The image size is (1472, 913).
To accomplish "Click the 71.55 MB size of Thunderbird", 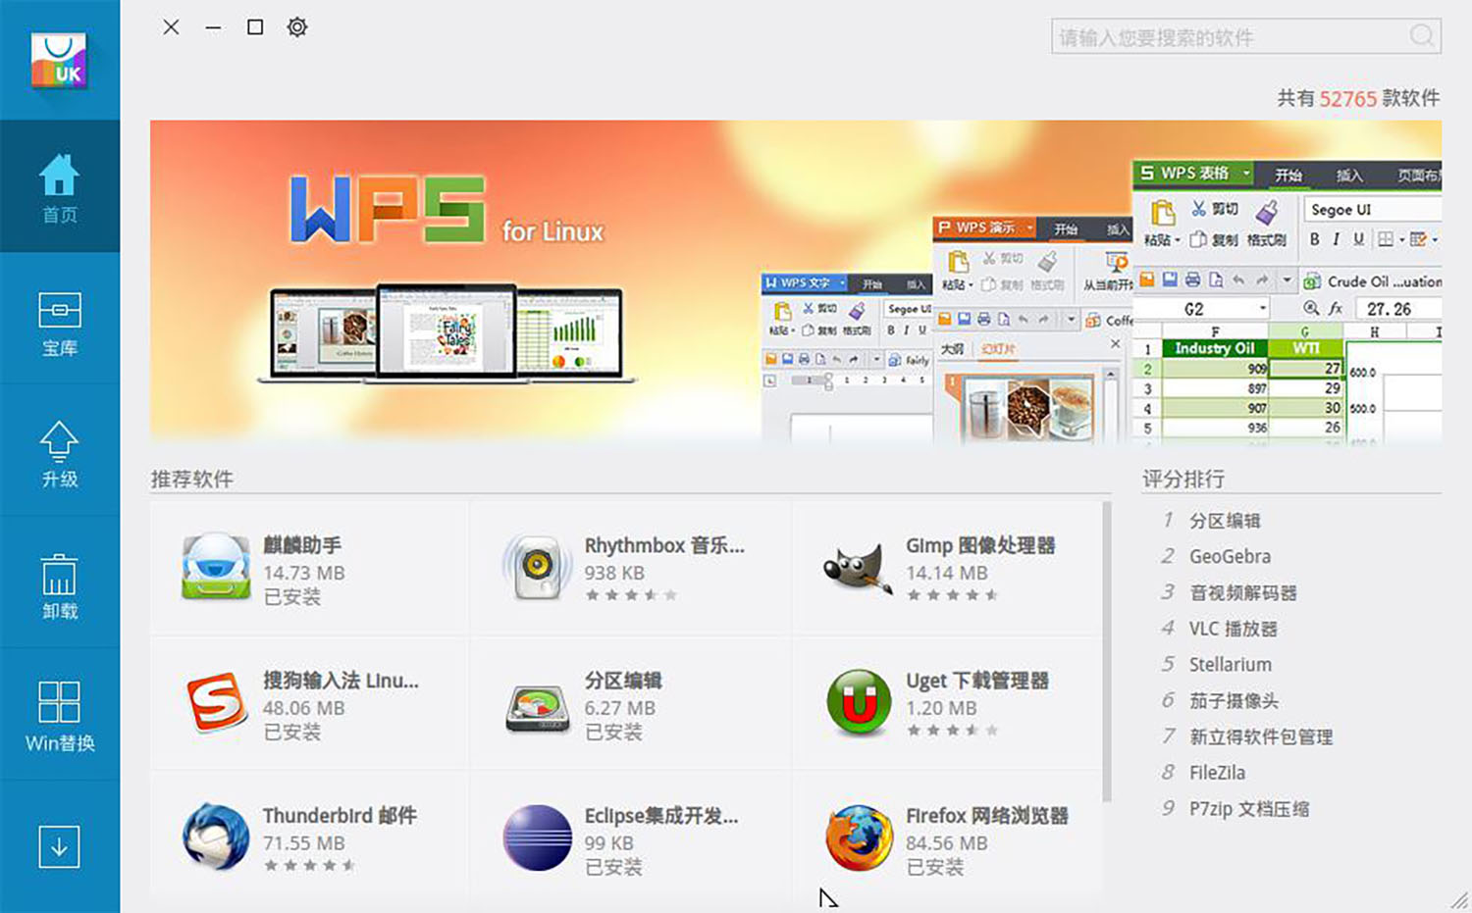I will coord(303,843).
